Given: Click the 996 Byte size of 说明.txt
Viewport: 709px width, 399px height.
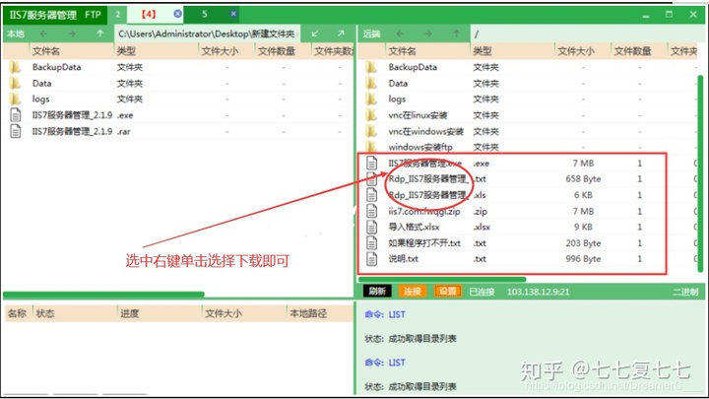Looking at the screenshot, I should 583,259.
